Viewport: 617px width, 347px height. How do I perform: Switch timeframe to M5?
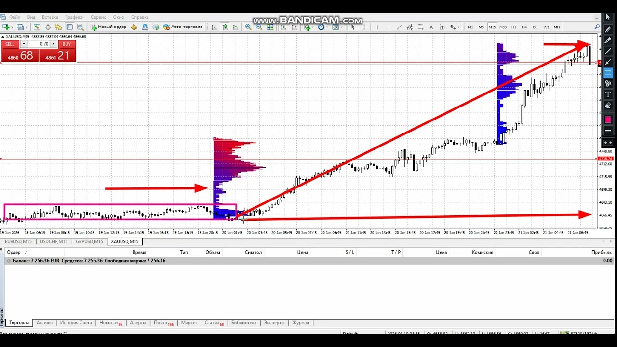481,27
